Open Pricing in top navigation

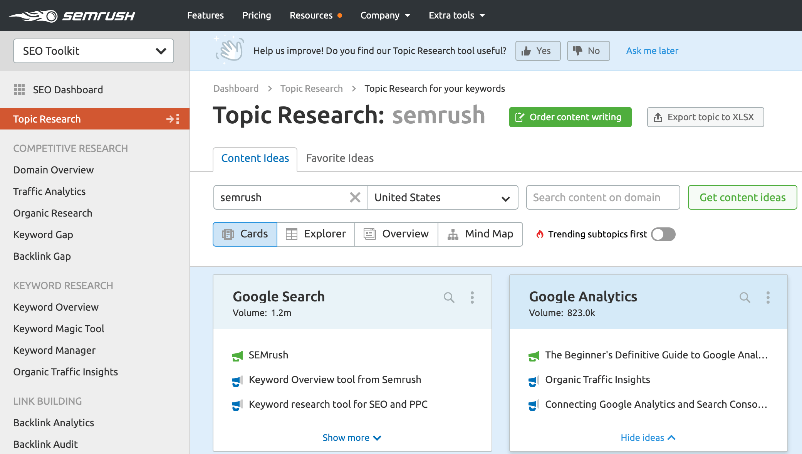tap(257, 15)
